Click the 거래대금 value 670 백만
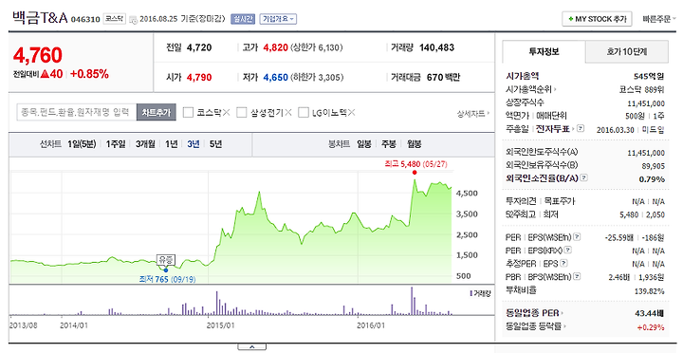Viewport: 683px width, 353px height. point(443,78)
